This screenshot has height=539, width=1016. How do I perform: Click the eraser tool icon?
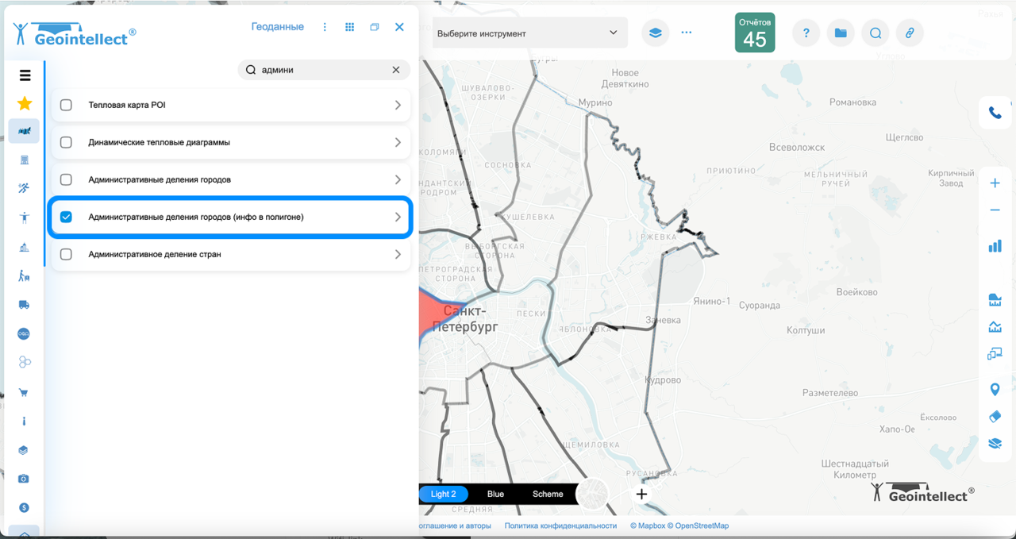(995, 417)
